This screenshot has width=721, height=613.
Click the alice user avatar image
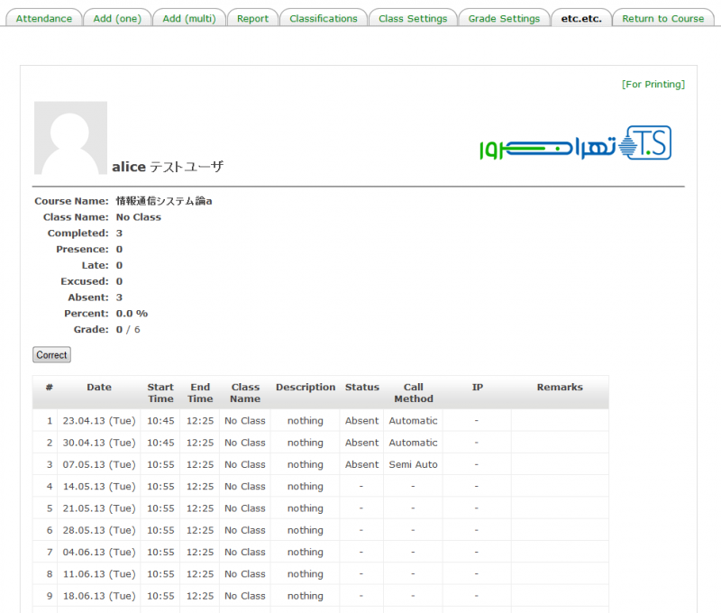(x=70, y=138)
